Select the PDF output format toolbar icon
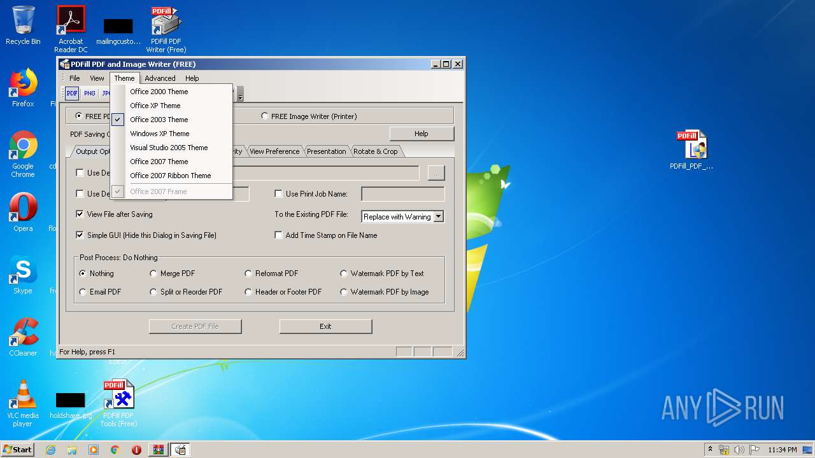 (x=72, y=94)
